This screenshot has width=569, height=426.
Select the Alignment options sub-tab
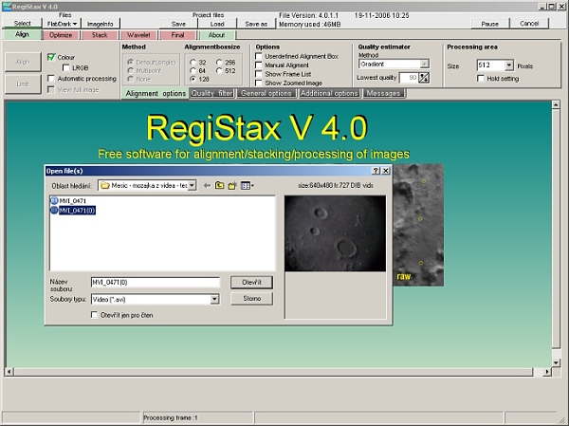(156, 93)
